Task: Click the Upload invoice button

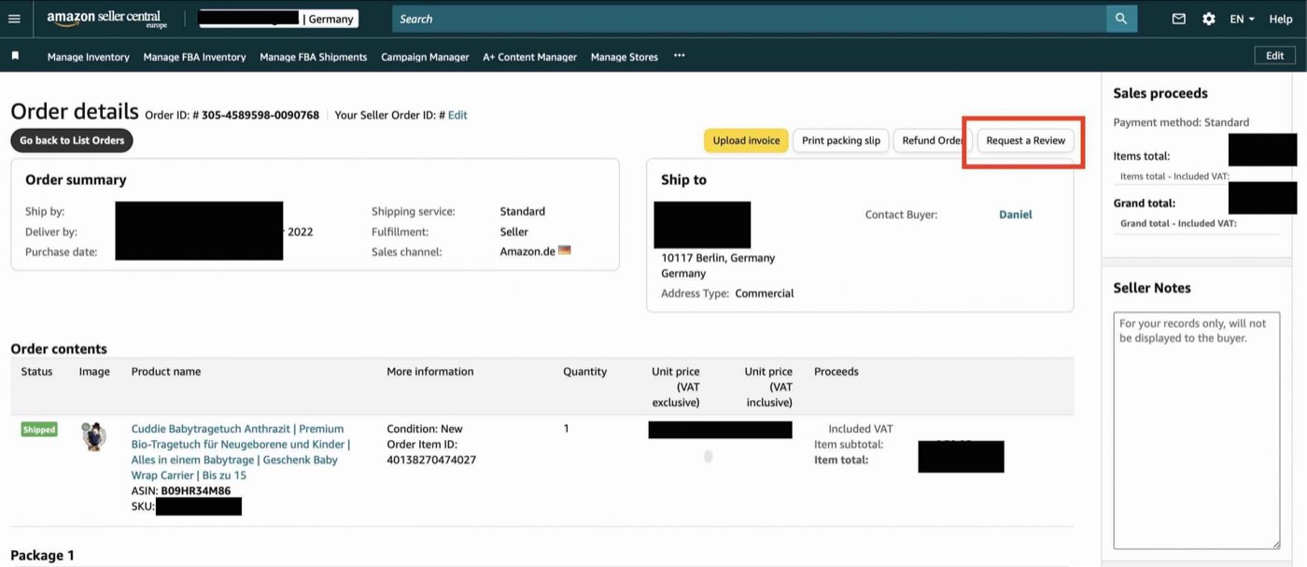Action: (x=746, y=140)
